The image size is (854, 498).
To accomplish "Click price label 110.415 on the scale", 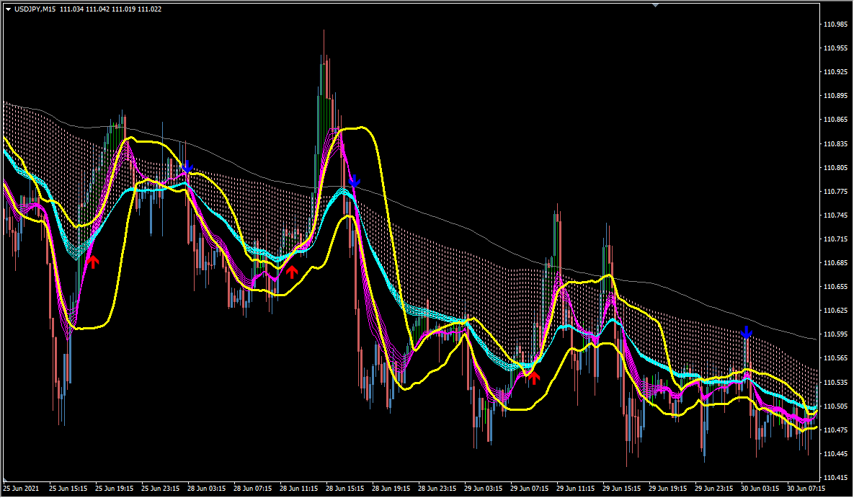I will [x=835, y=478].
